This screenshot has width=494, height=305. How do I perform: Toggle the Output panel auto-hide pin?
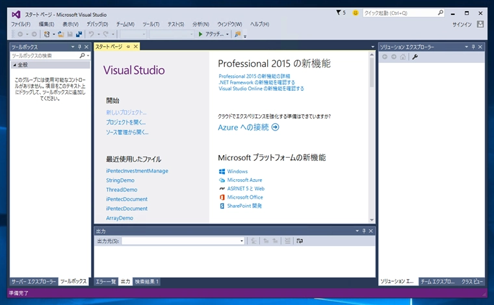click(364, 231)
